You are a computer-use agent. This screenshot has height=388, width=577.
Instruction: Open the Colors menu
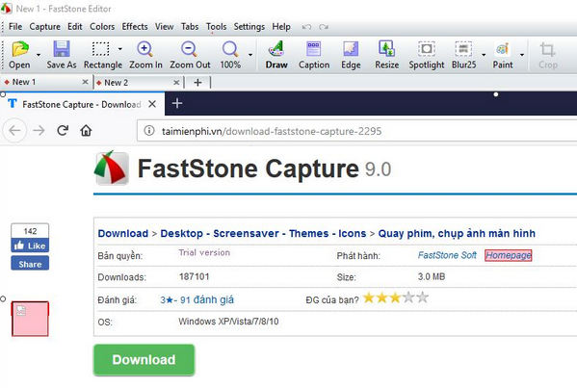click(x=102, y=27)
